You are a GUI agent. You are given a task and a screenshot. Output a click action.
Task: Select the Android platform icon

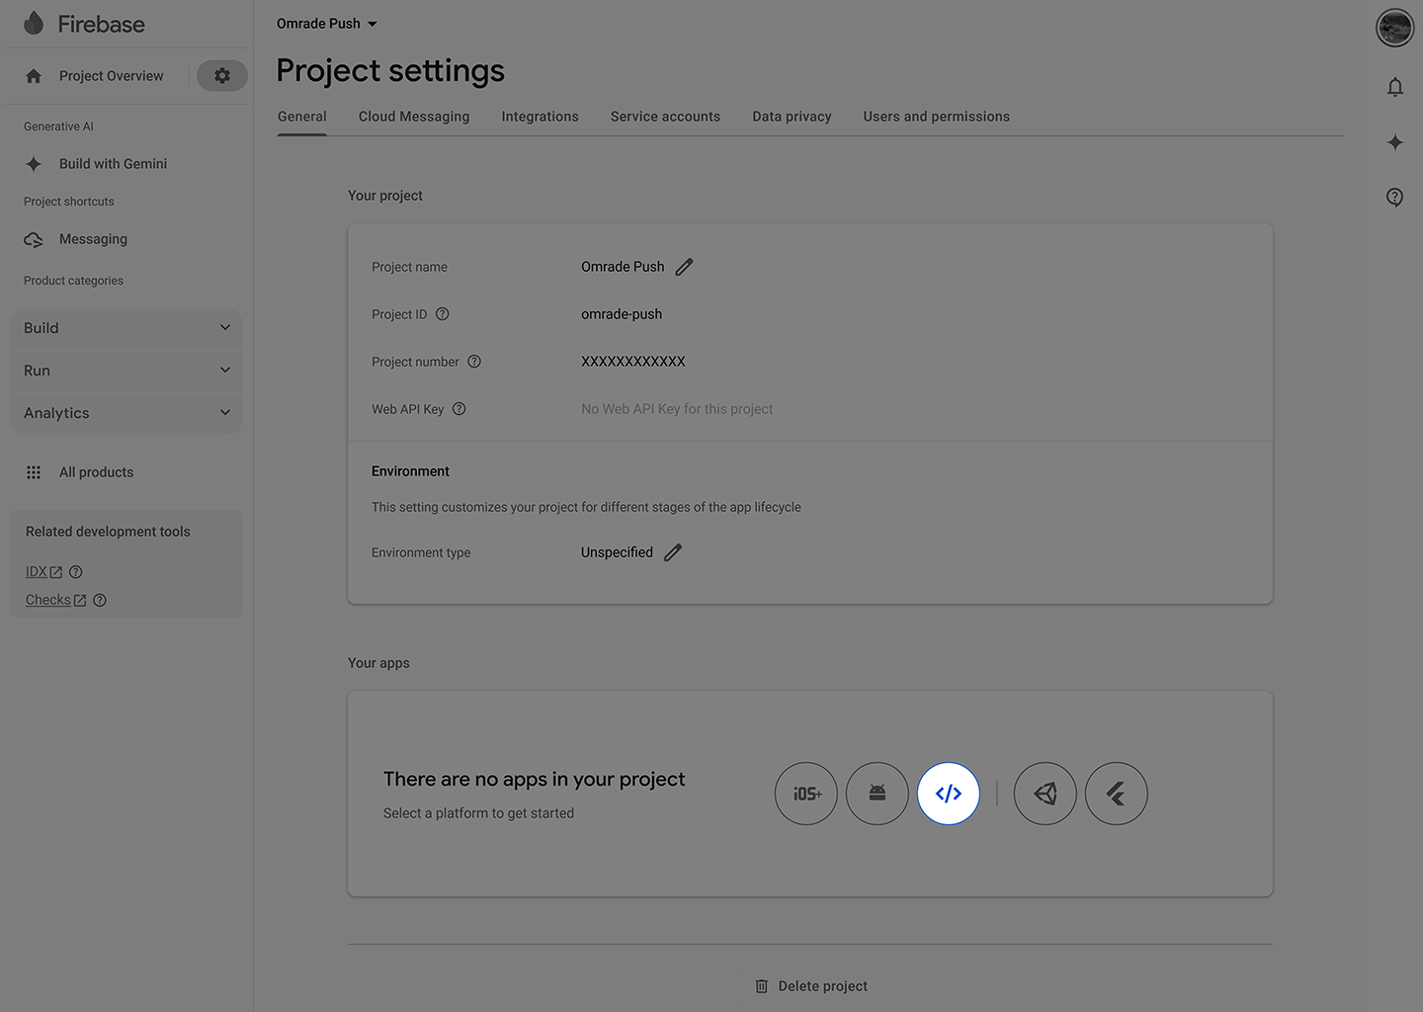(878, 794)
